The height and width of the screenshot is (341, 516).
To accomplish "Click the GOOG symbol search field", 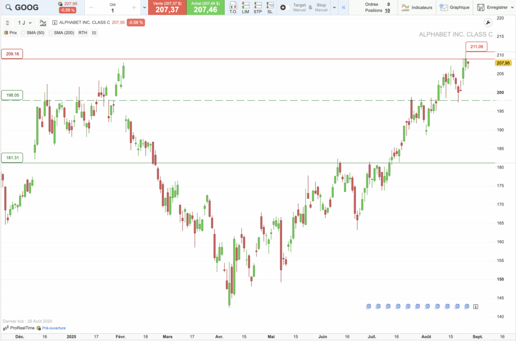I will pyautogui.click(x=25, y=7).
